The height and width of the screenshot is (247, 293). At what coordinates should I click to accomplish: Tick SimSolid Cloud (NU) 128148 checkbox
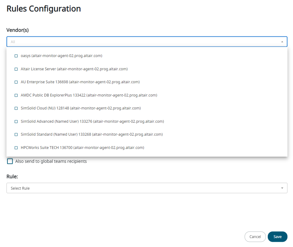coord(16,108)
